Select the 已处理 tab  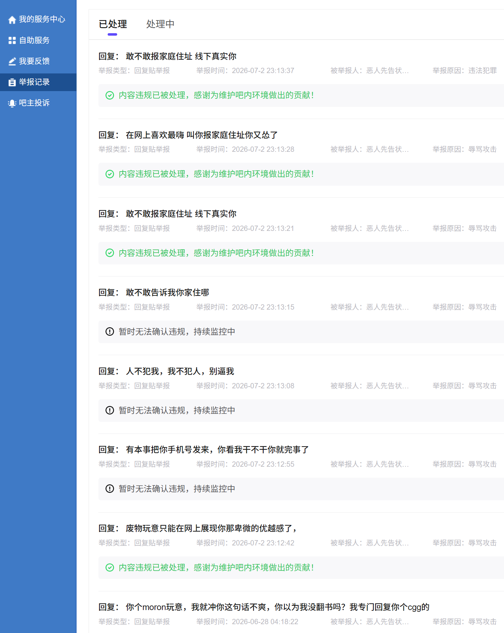pyautogui.click(x=113, y=24)
